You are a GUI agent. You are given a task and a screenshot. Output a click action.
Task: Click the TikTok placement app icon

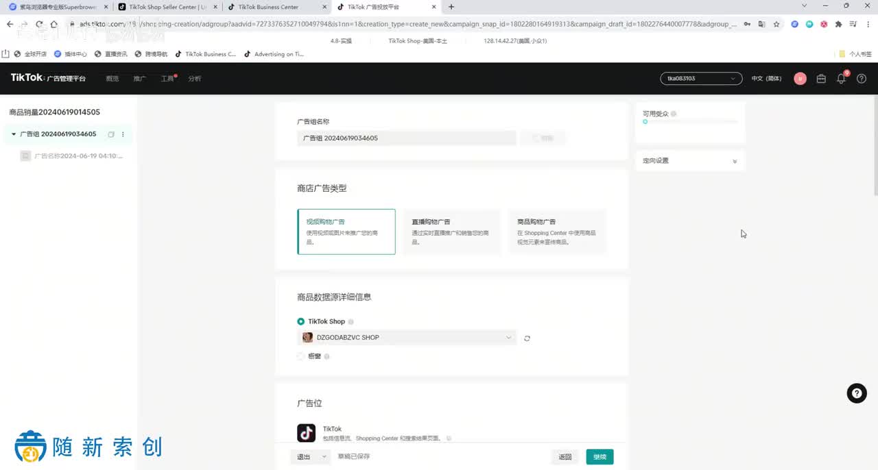[x=306, y=433]
